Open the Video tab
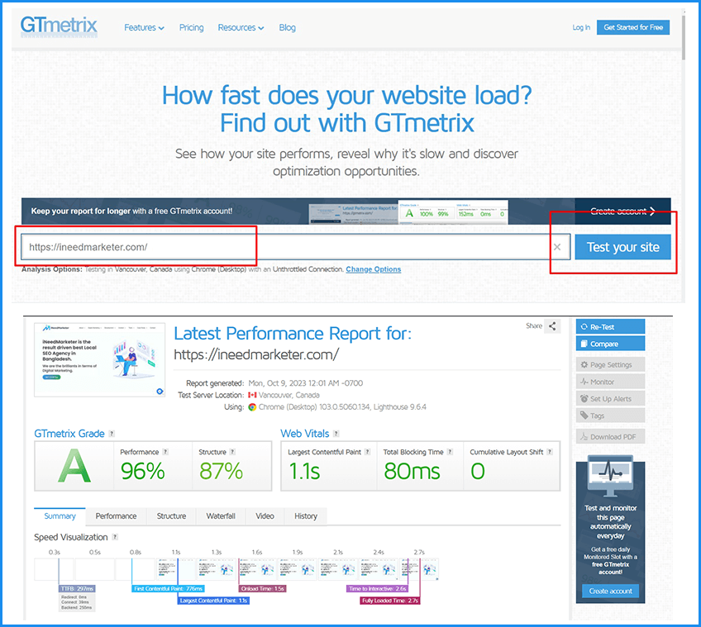 (265, 516)
